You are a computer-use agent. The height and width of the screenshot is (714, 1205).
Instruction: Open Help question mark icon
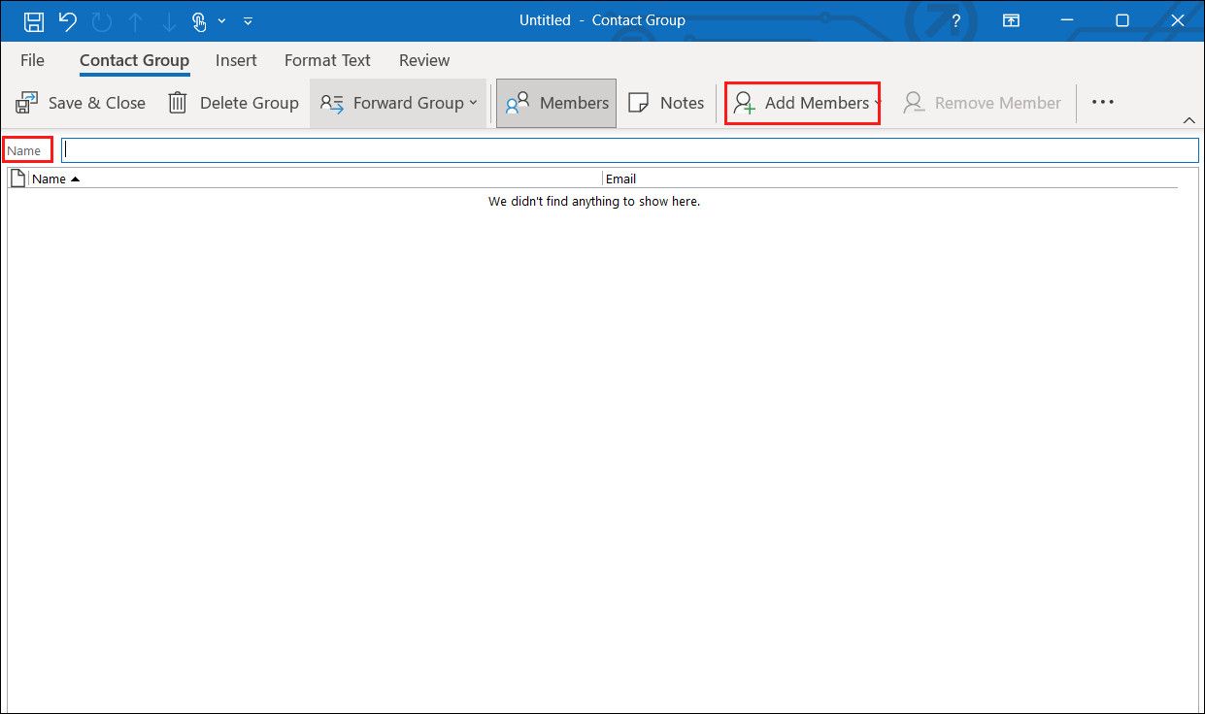coord(957,20)
